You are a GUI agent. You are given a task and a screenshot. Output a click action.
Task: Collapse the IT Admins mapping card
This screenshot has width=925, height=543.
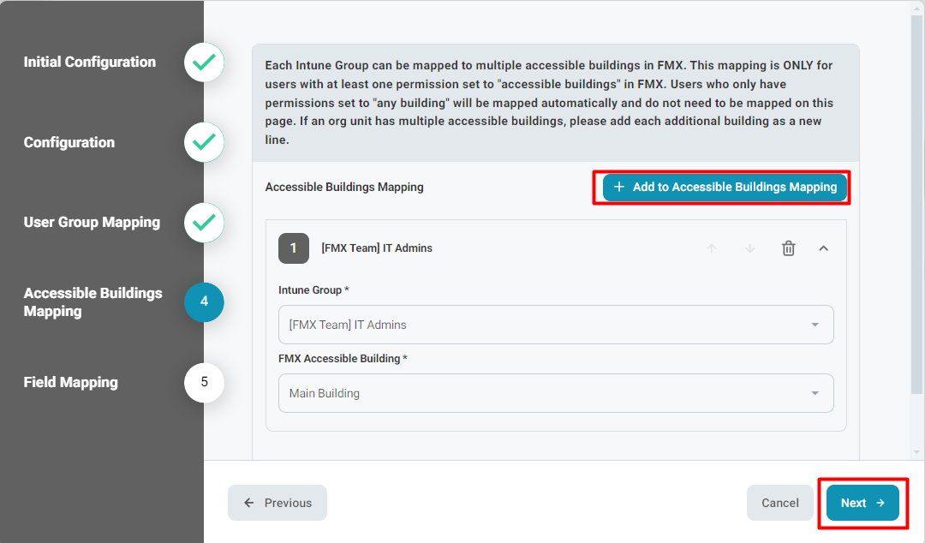[x=823, y=248]
